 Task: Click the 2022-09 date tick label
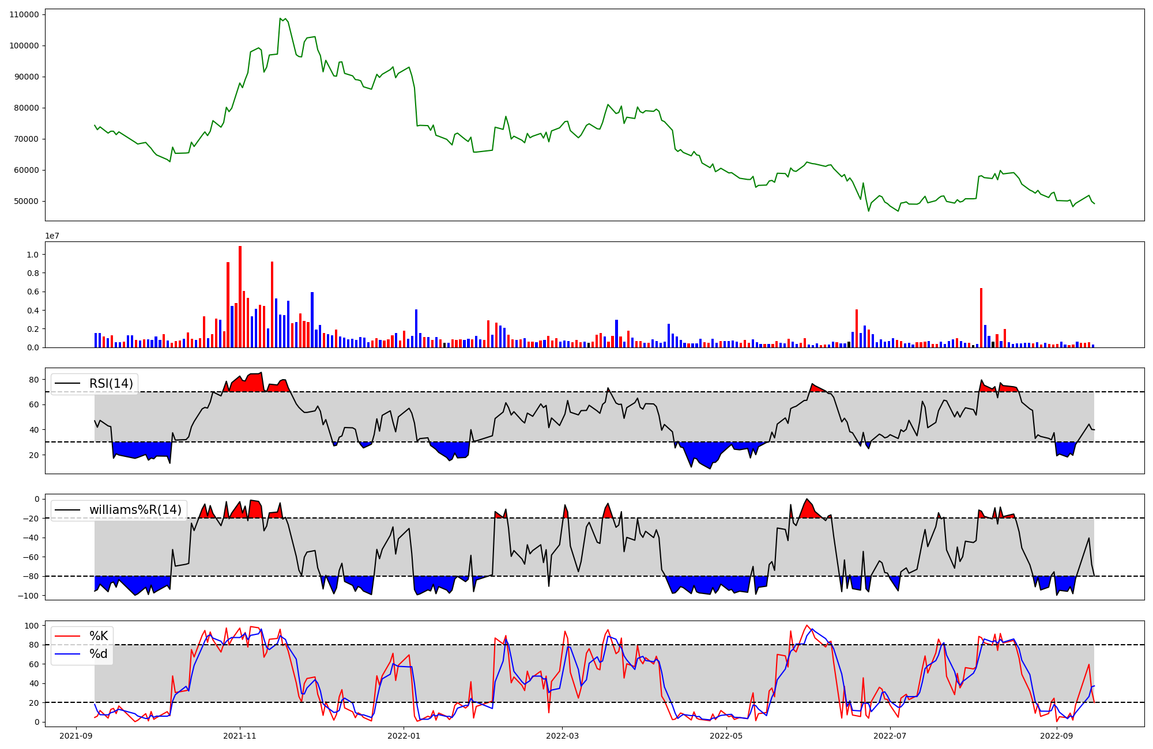point(1057,736)
